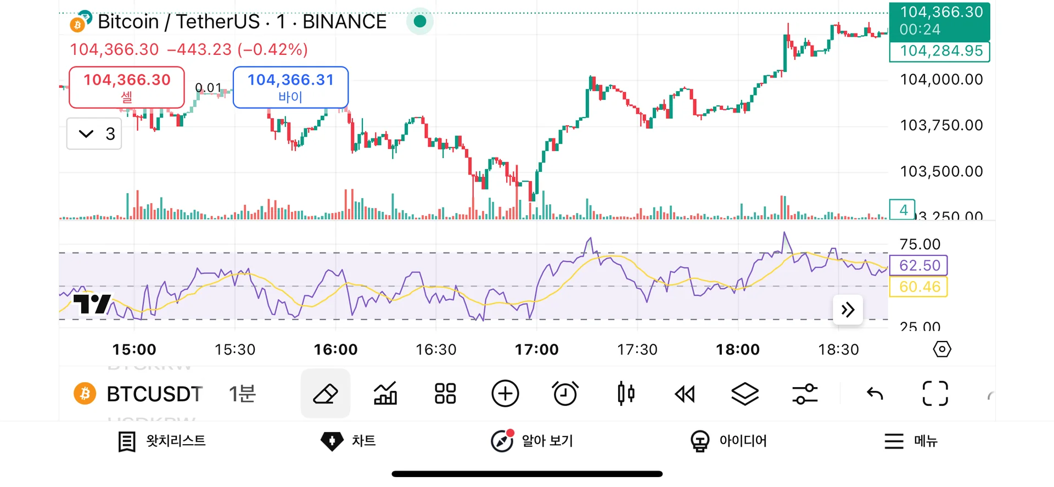Switch to the 왓치리스트 tab
This screenshot has width=1054, height=487.
(162, 441)
